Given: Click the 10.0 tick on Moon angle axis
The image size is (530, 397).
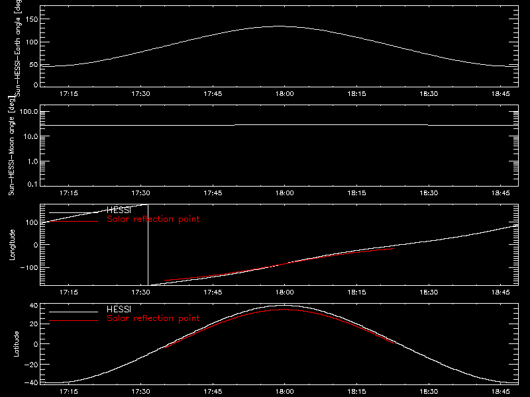Looking at the screenshot, I should (30, 137).
